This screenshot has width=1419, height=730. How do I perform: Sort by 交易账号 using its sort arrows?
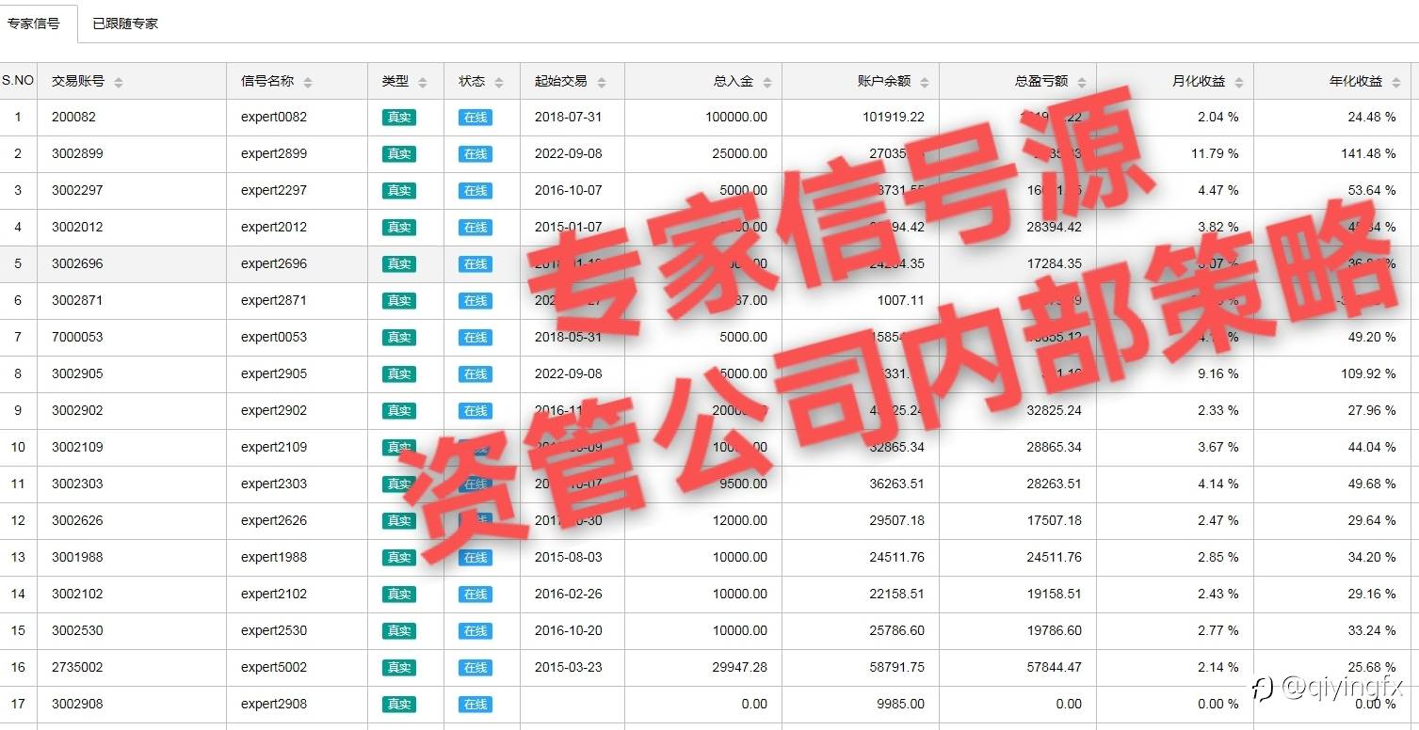coord(119,83)
